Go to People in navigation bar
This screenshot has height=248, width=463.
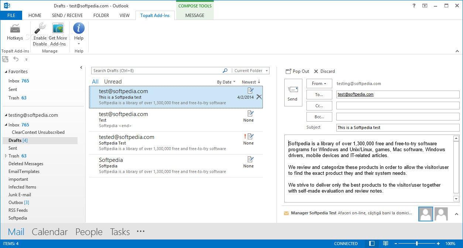pyautogui.click(x=89, y=232)
